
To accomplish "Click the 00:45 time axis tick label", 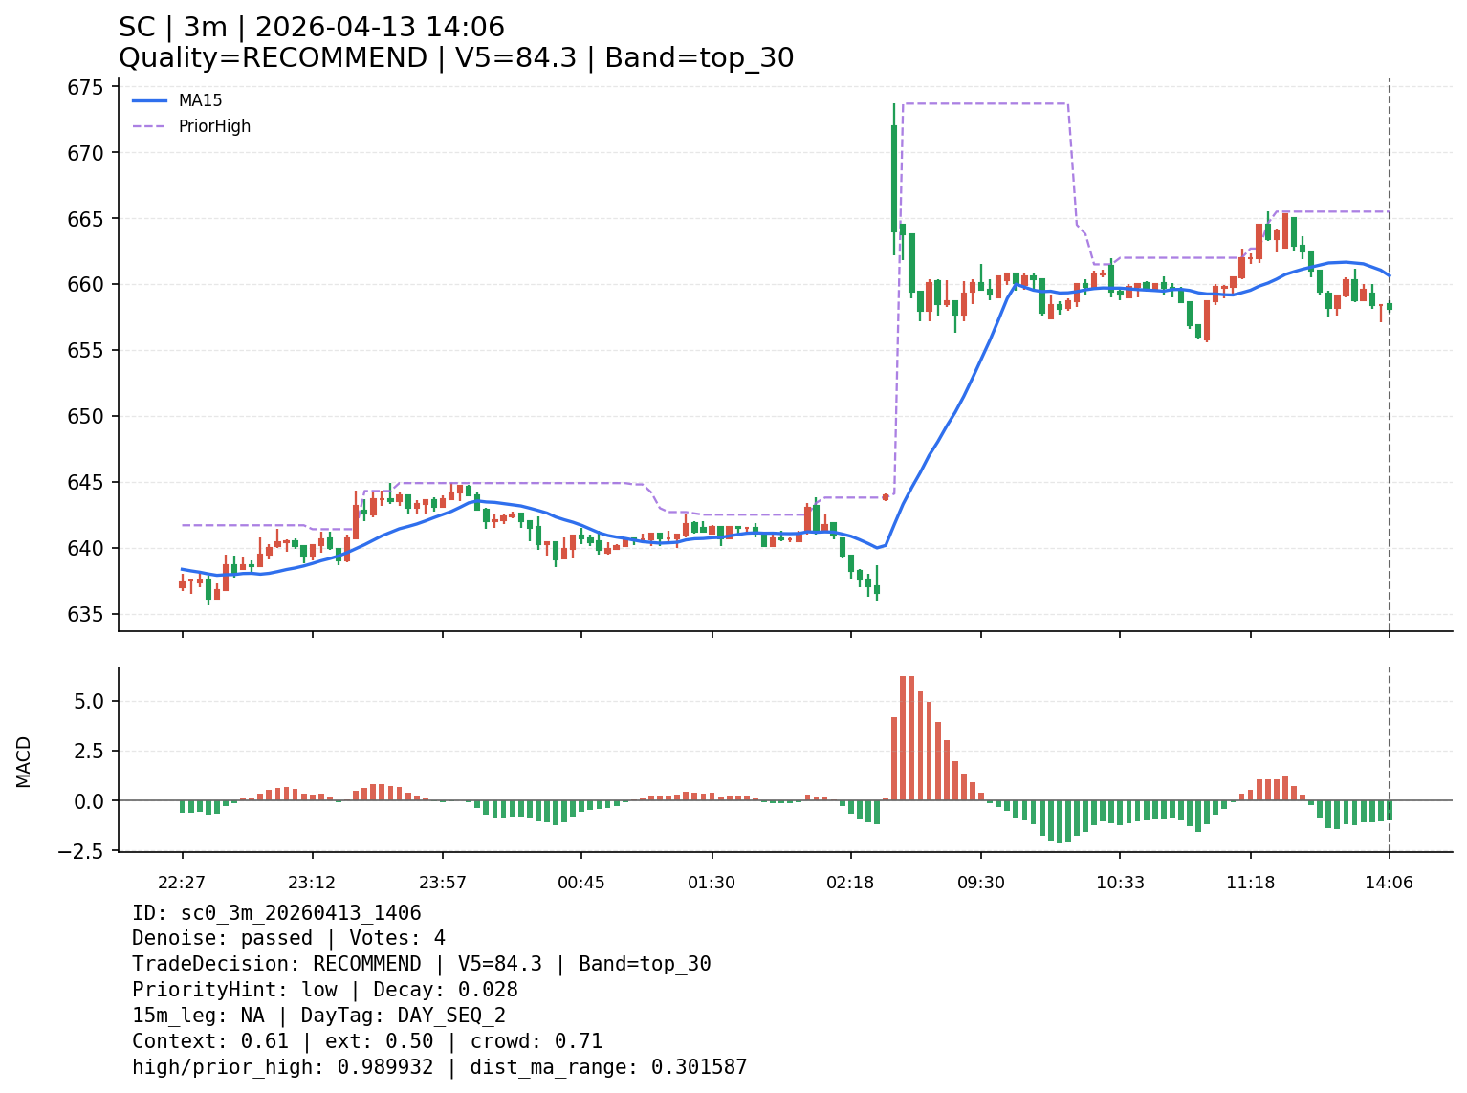I will coord(581,883).
